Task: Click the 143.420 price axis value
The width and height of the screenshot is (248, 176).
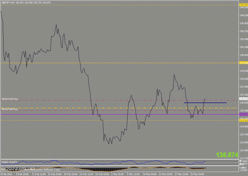Action: pos(244,23)
